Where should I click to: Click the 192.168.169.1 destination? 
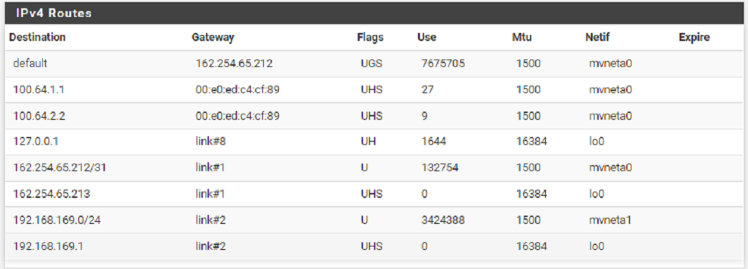click(48, 246)
